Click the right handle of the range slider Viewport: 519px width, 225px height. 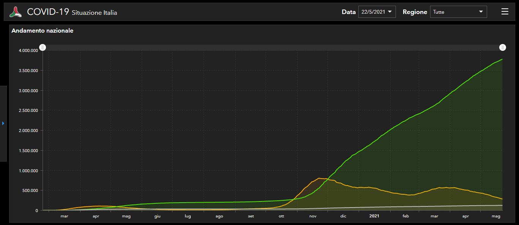pyautogui.click(x=503, y=47)
